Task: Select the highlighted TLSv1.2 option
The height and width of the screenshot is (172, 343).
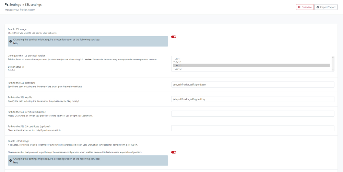Action: 250,65
